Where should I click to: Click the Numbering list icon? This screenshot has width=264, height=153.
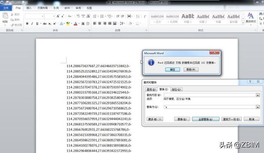102,16
